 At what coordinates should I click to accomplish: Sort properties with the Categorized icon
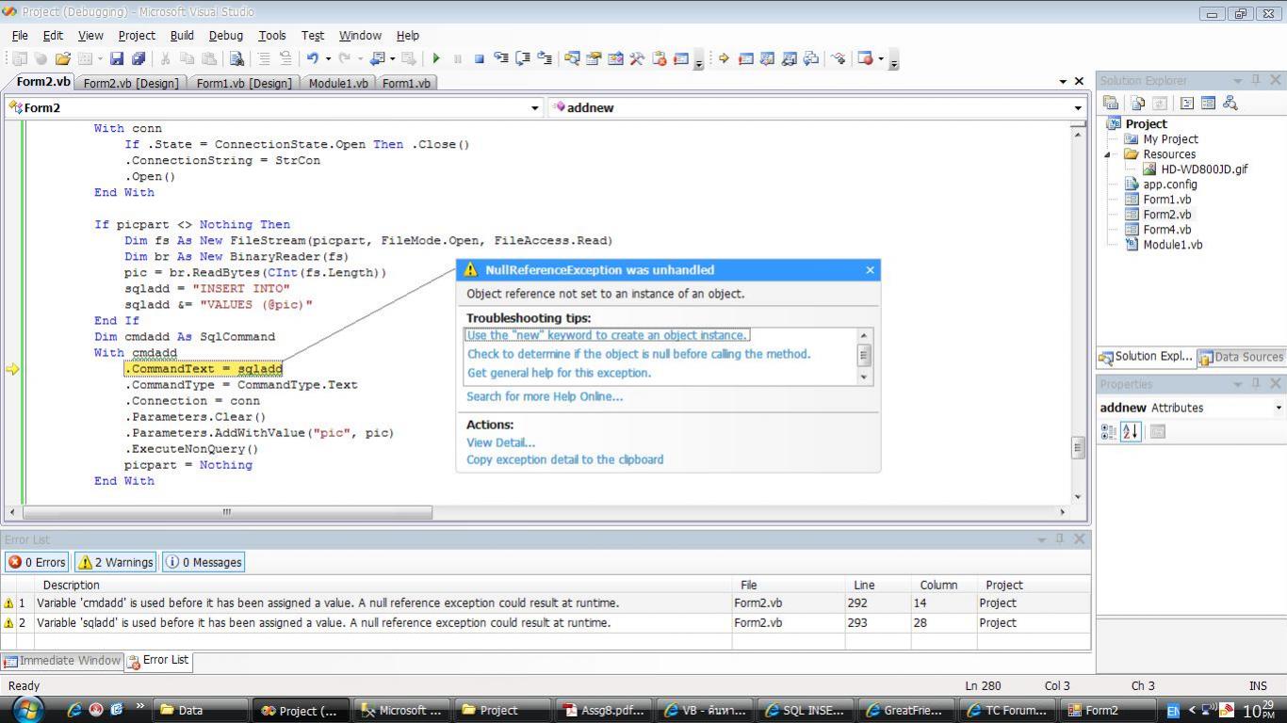tap(1109, 431)
